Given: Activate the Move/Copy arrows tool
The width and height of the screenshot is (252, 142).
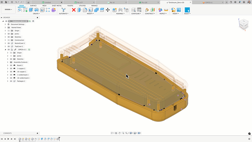Looking at the screenshot, I should coord(108,10).
